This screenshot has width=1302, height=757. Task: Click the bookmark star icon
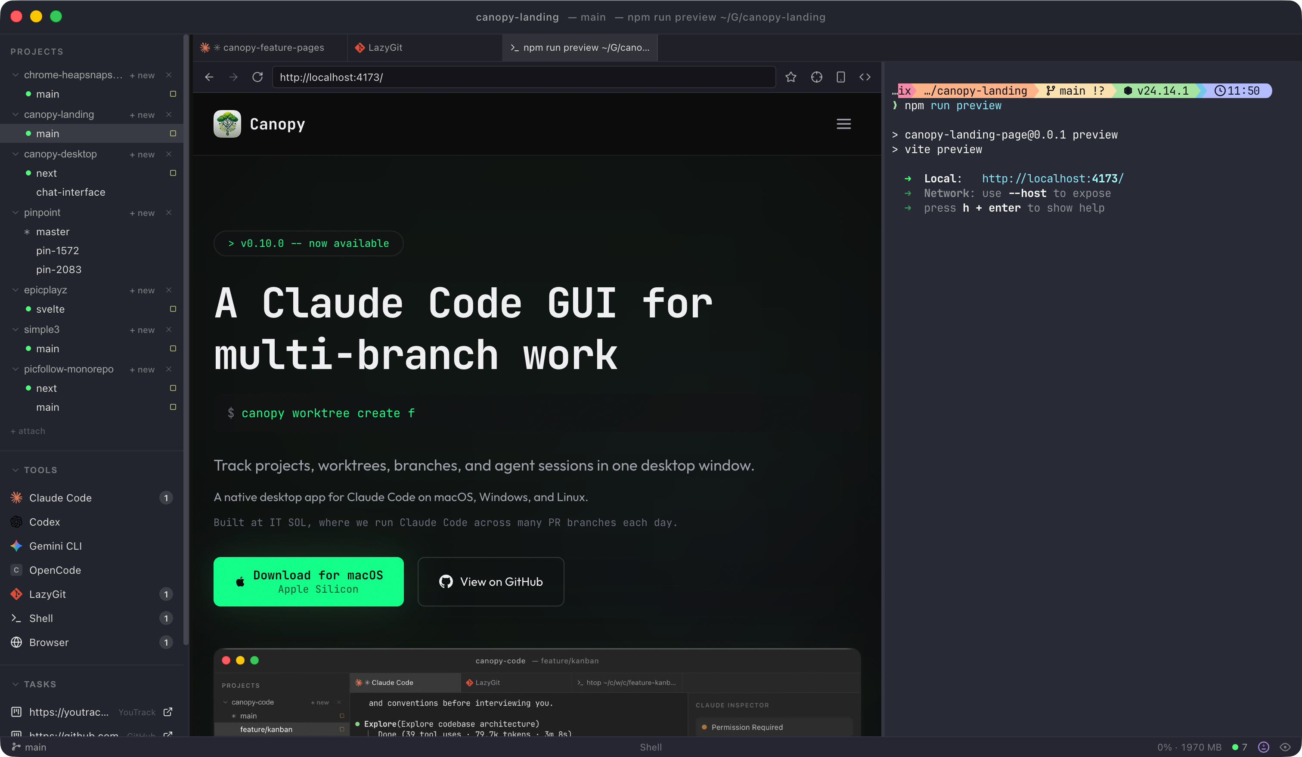790,77
